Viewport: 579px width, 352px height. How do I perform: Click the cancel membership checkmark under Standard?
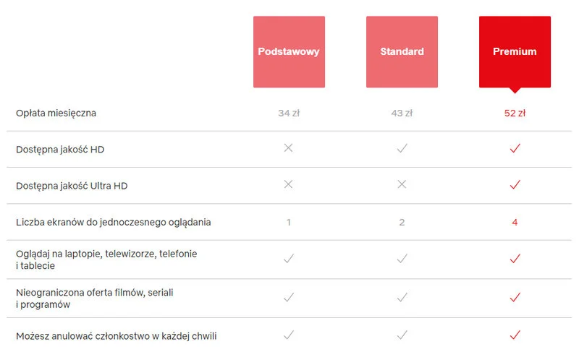click(x=402, y=335)
